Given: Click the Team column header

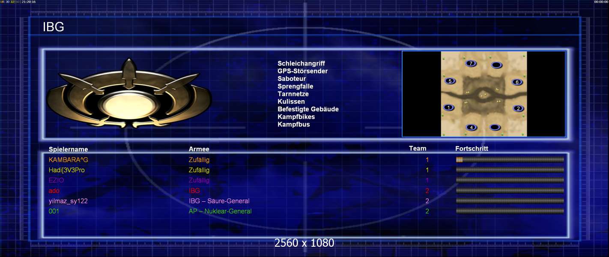Looking at the screenshot, I should (418, 148).
